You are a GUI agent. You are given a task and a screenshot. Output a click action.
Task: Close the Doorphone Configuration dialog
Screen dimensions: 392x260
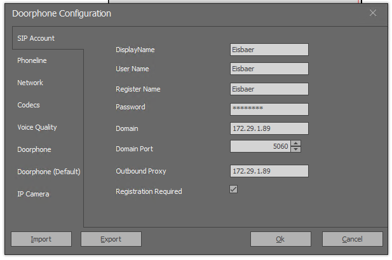click(373, 13)
